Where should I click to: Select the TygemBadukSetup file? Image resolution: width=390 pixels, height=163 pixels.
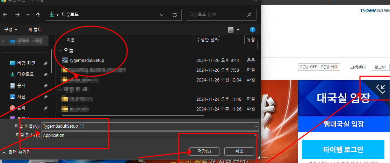pyautogui.click(x=87, y=60)
